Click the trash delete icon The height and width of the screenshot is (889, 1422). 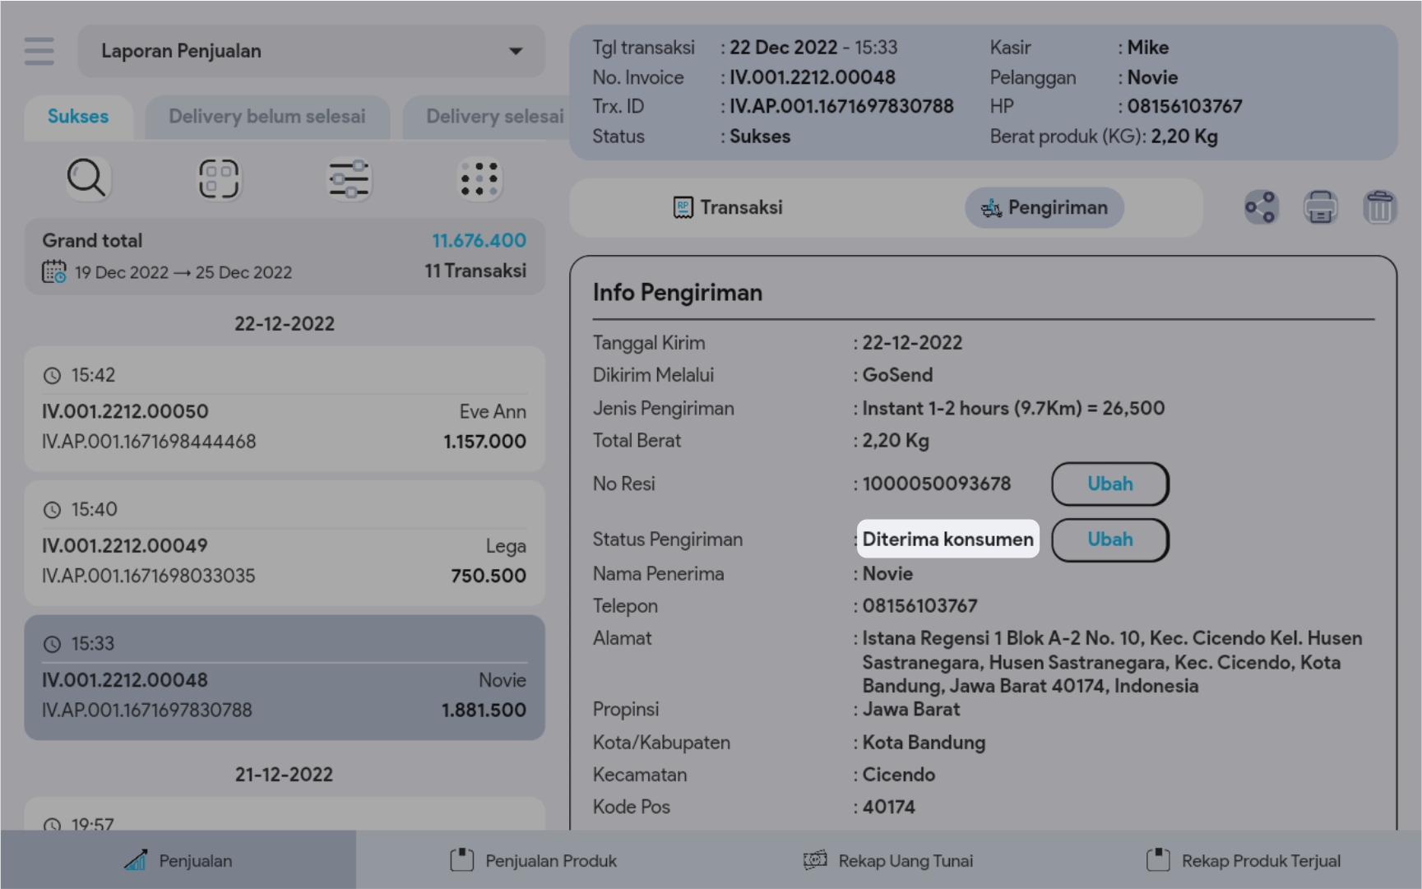pyautogui.click(x=1379, y=207)
